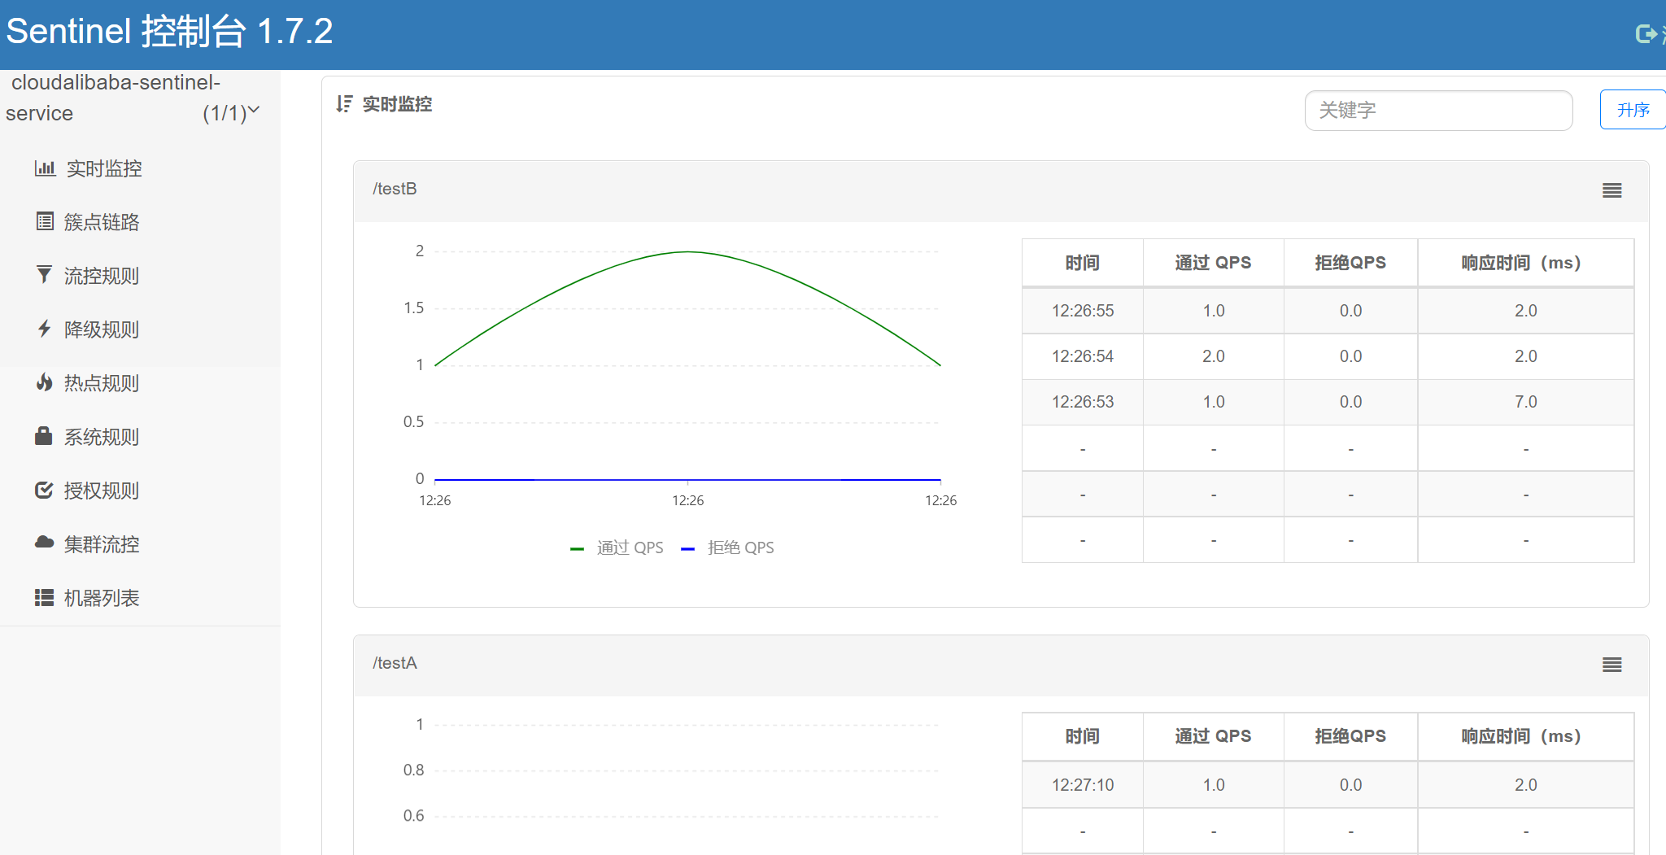Click the Sentinel 控制台 1.7.2 title
Viewport: 1666px width, 855px height.
[x=169, y=32]
